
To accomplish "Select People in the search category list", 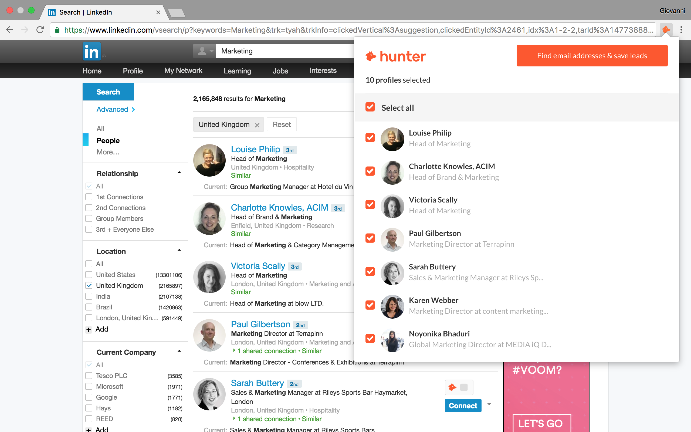I will [108, 141].
